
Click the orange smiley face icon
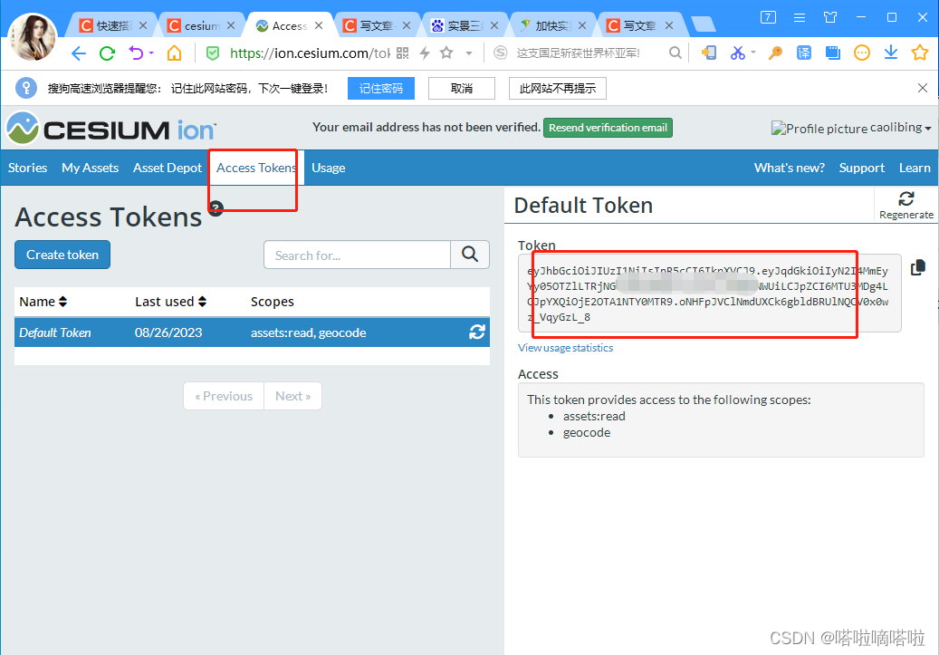862,53
